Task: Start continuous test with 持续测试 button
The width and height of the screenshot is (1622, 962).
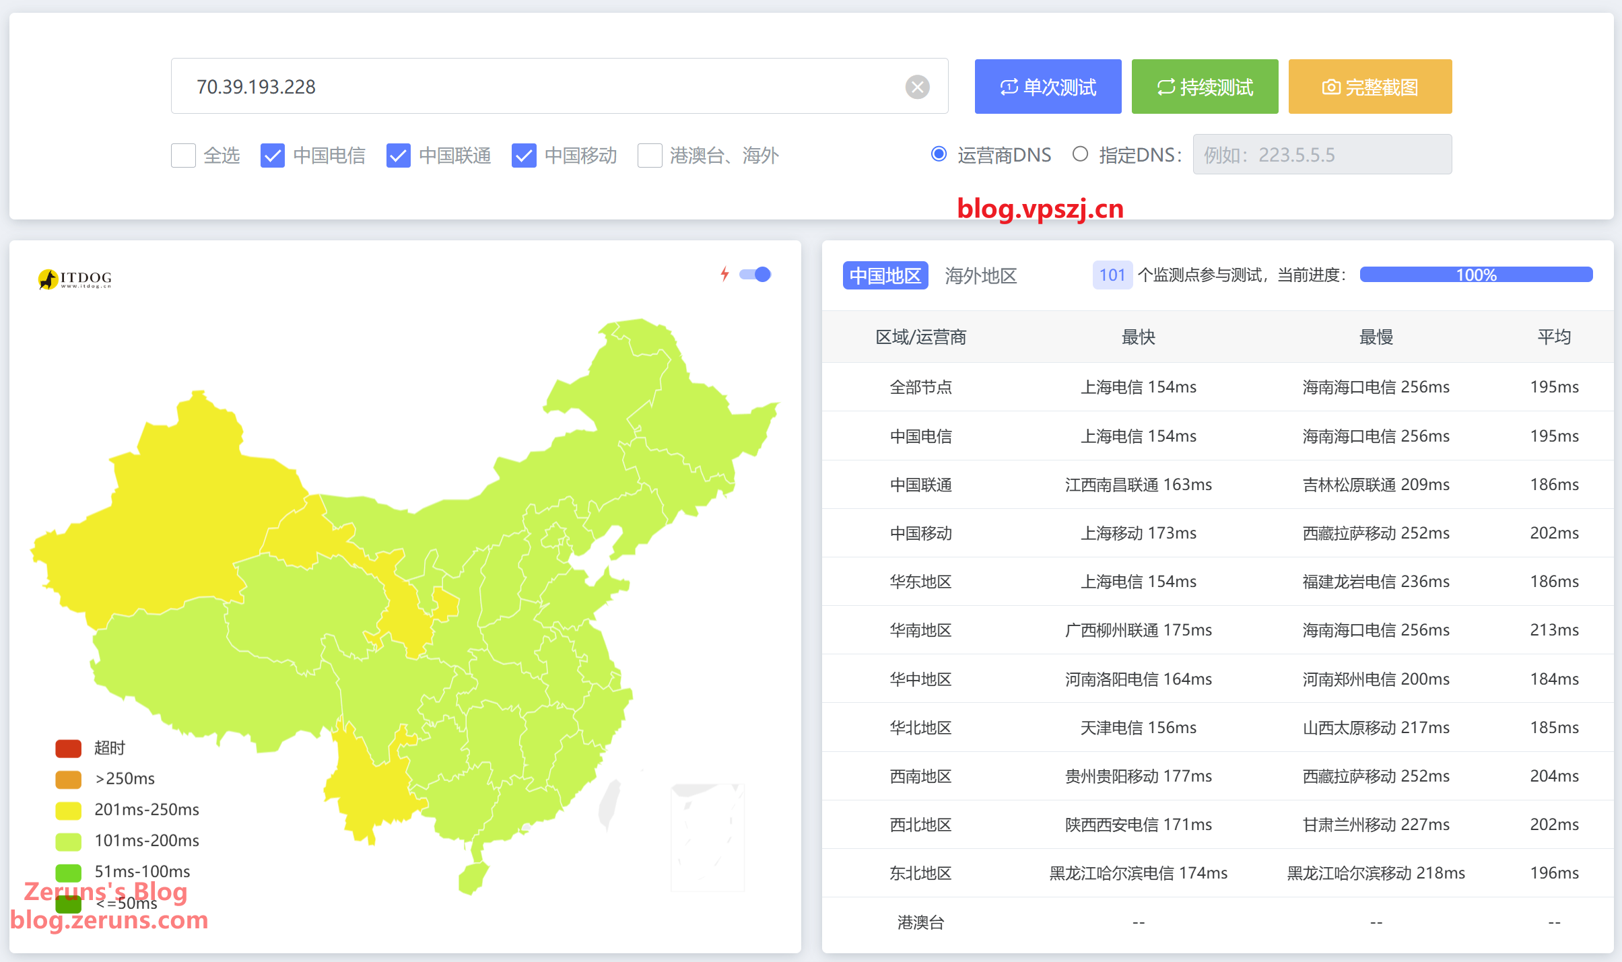Action: tap(1205, 87)
